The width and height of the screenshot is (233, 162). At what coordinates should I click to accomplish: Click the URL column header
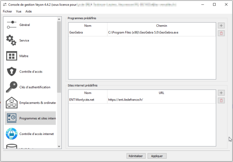pyautogui.click(x=162, y=93)
